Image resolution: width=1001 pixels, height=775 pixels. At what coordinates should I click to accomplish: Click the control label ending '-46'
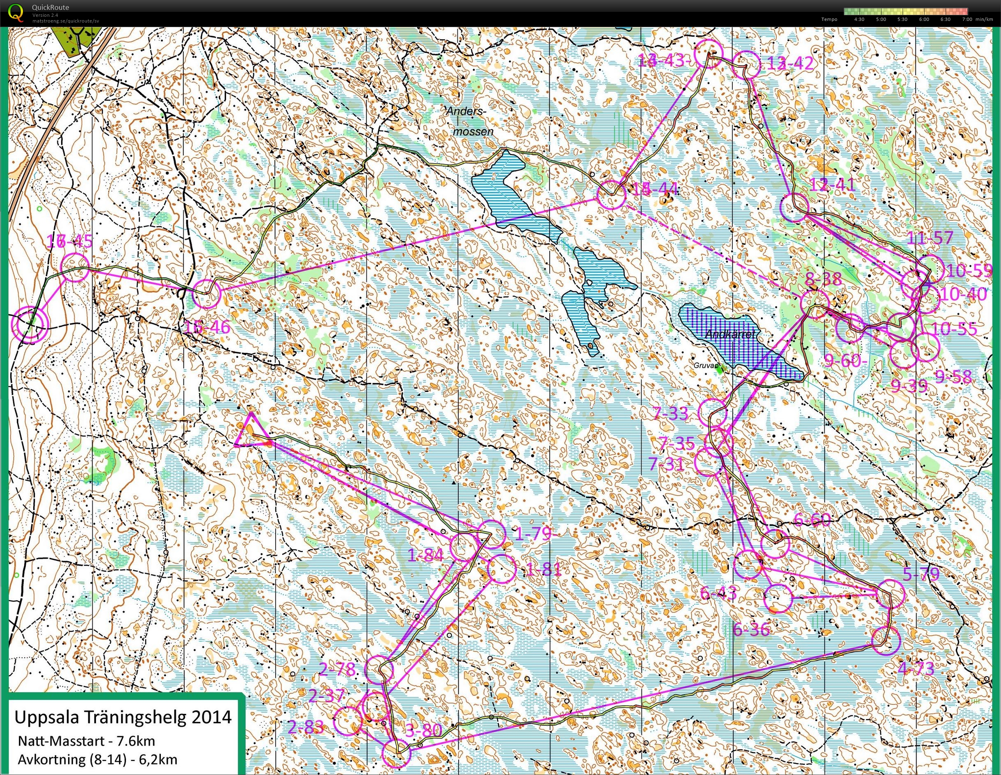207,327
